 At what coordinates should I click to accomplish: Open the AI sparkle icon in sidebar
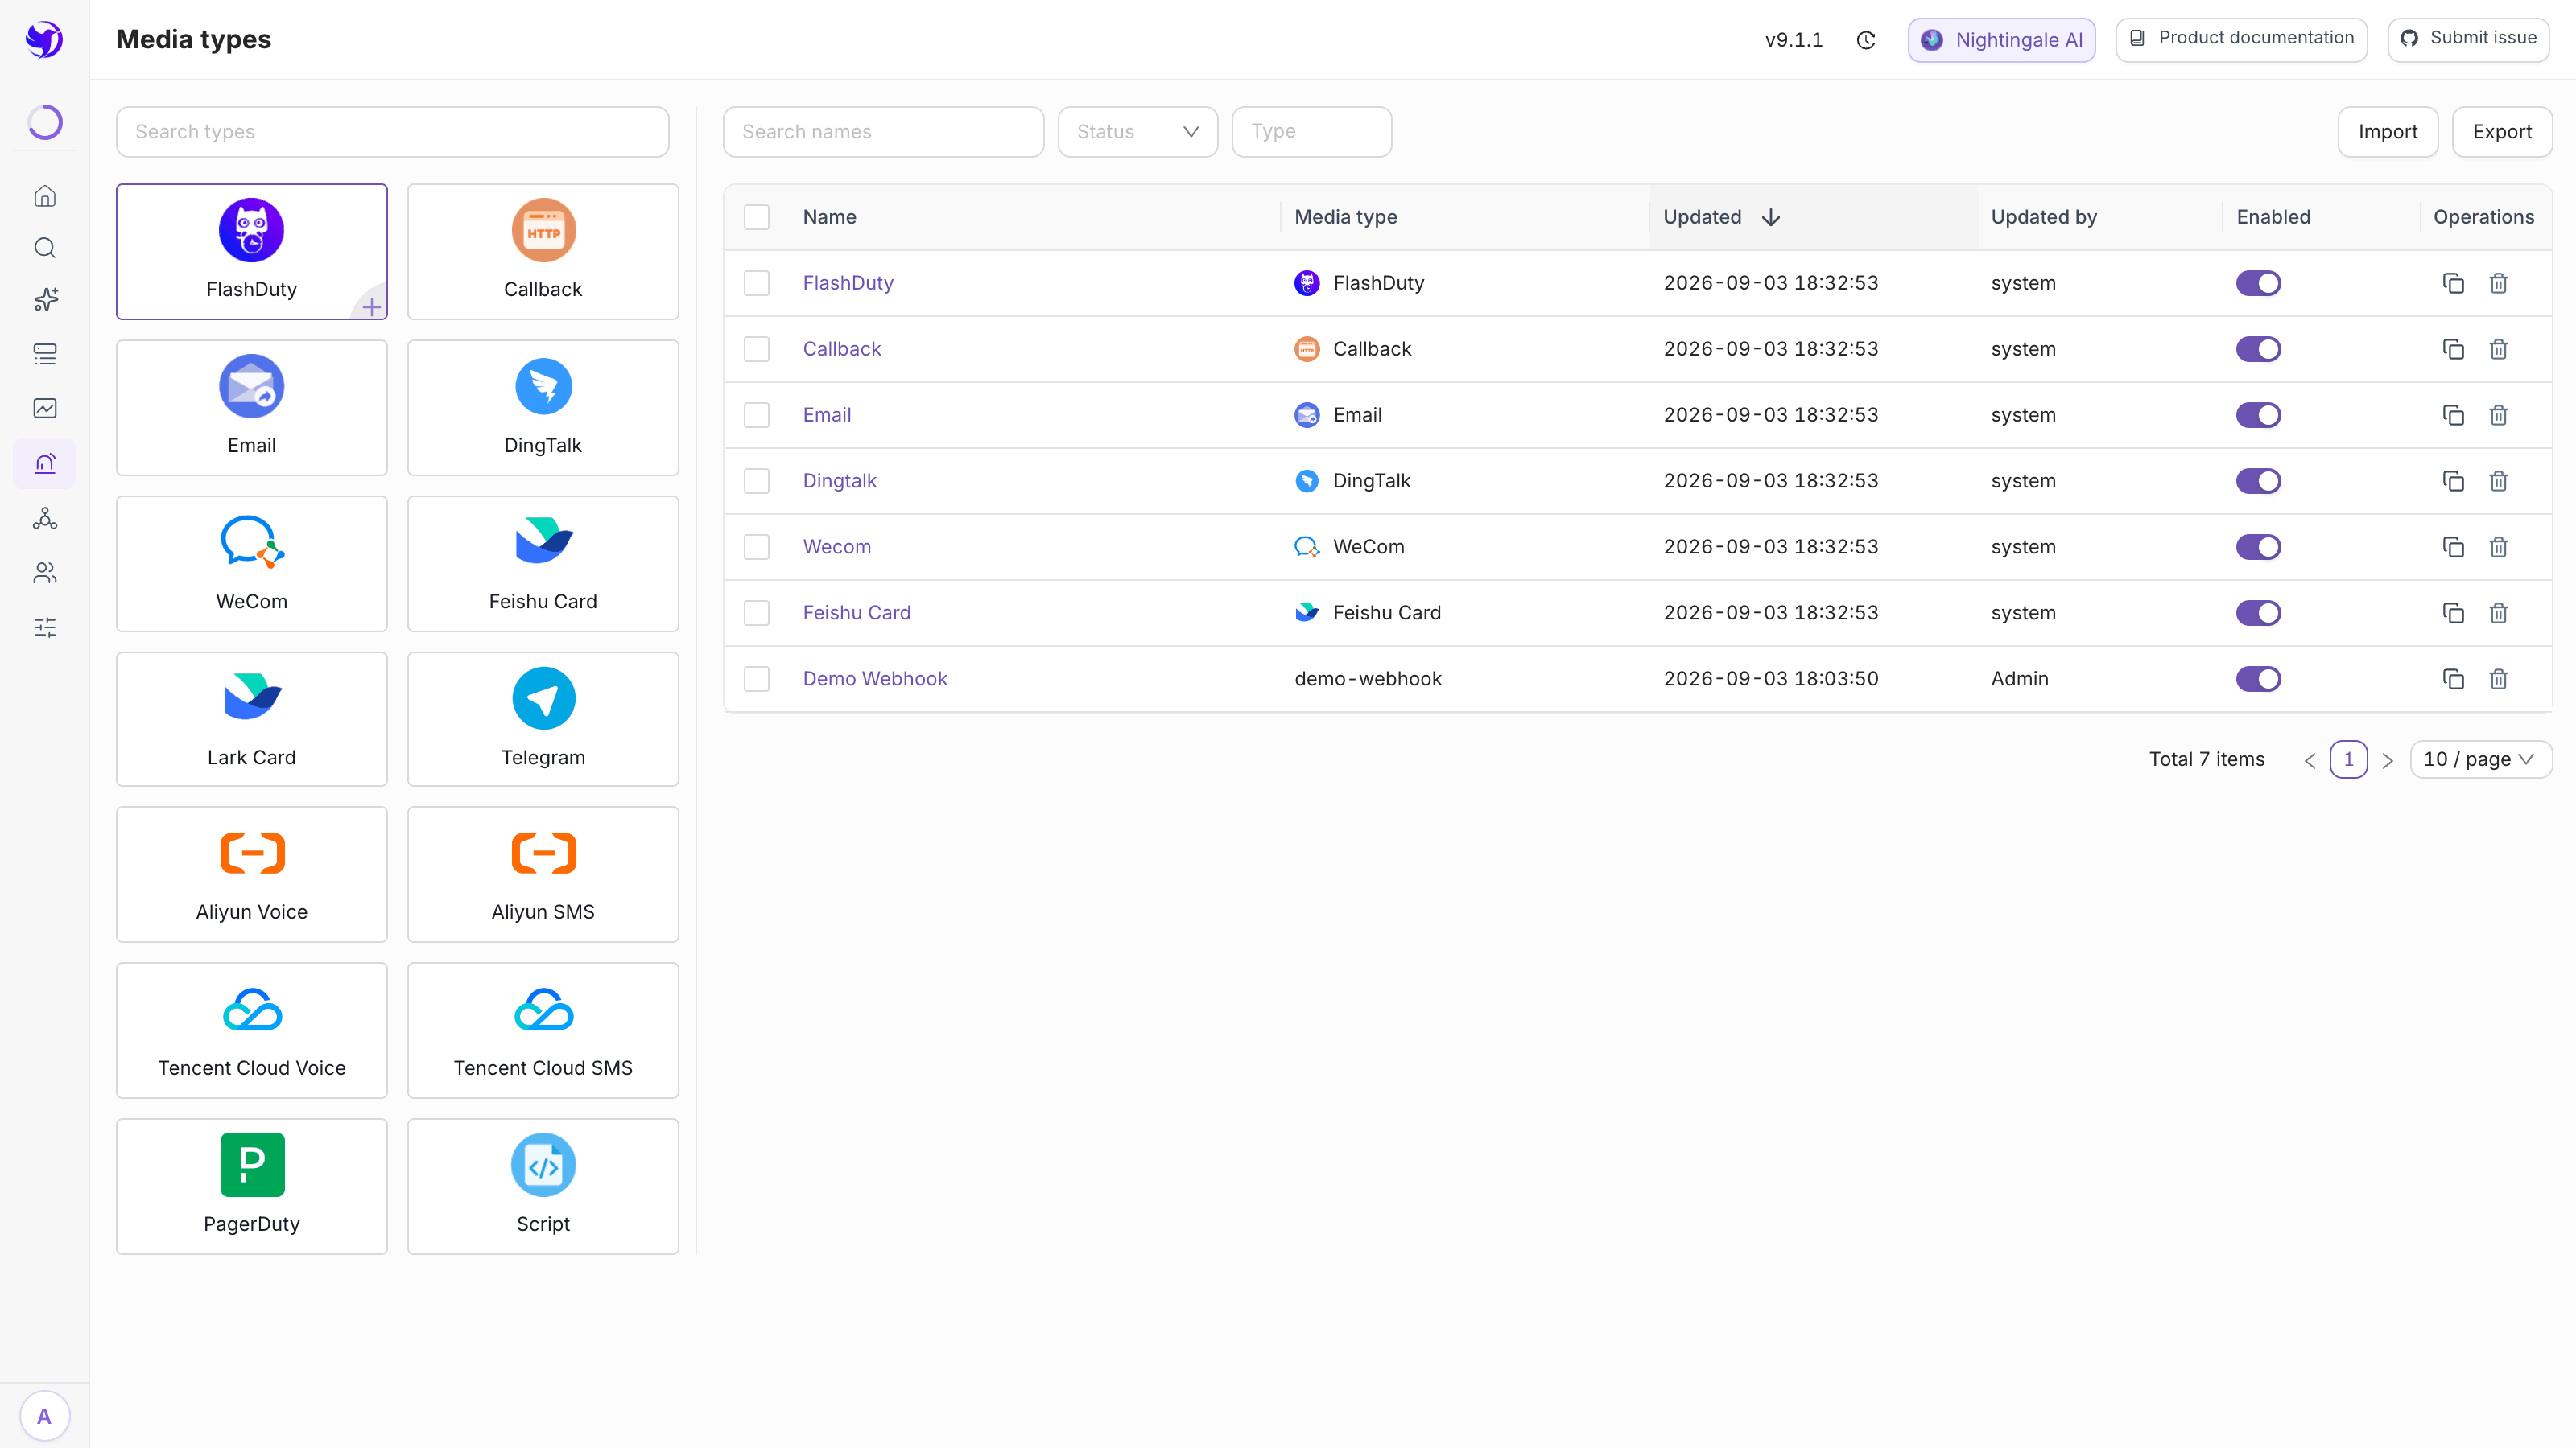point(45,300)
